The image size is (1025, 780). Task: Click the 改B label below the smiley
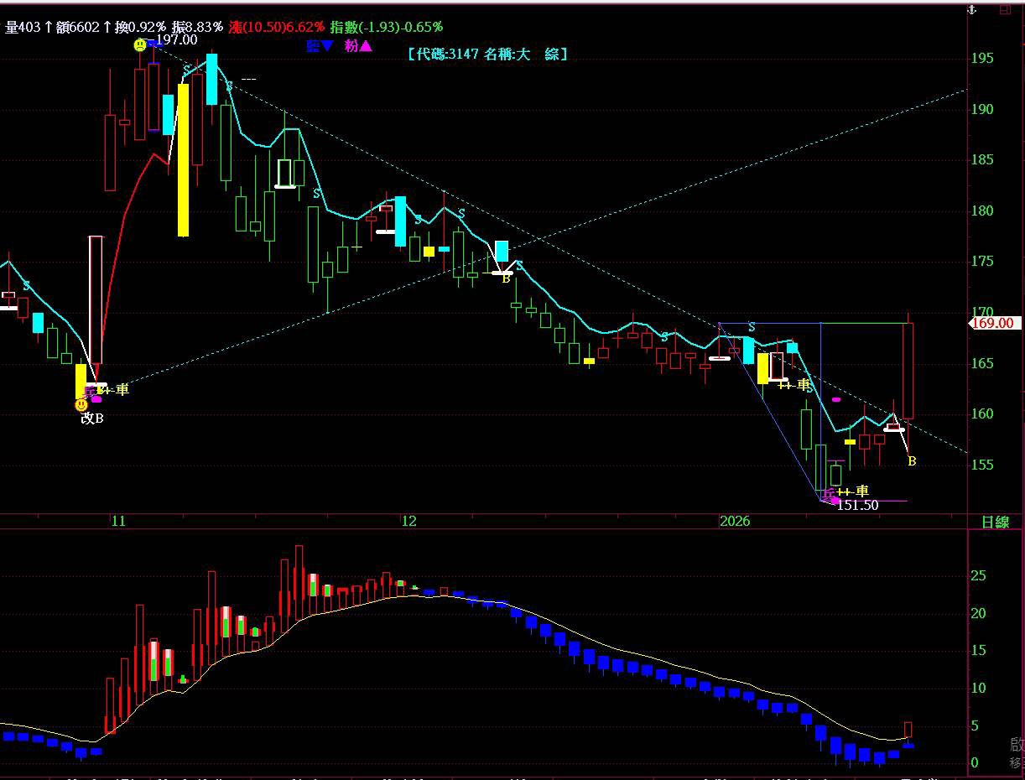tap(92, 419)
